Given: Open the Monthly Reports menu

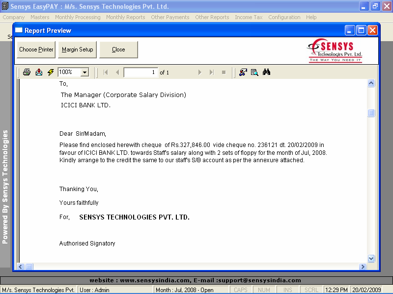Looking at the screenshot, I should click(126, 17).
